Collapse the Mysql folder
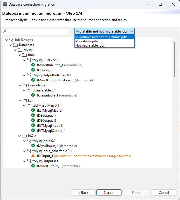Viewport: 180px width, 200px height. (15, 50)
